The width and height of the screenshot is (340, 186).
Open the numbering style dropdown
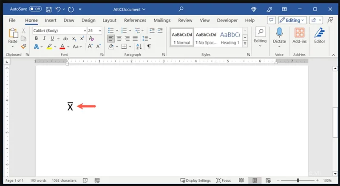click(130, 31)
